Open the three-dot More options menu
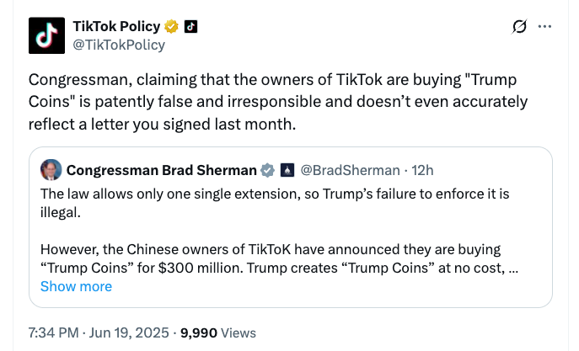This screenshot has width=579, height=351. [544, 27]
